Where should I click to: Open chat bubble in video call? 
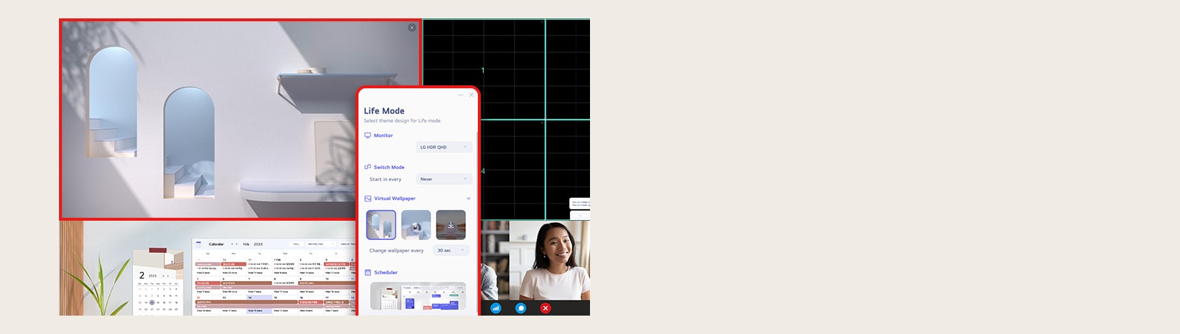point(521,308)
